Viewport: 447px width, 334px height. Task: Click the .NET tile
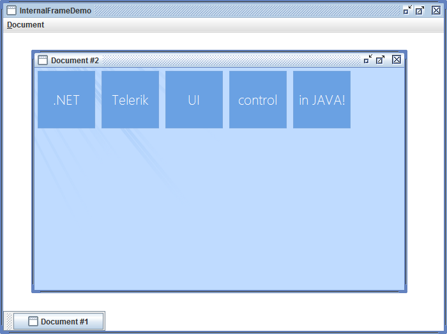coord(66,100)
